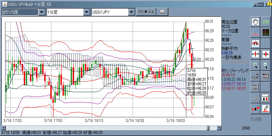Click the 3.0:98.31 98.06 band value
272x136 pixels.
234,88
